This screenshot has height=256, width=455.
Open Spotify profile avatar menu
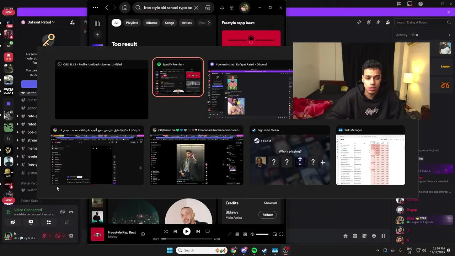click(x=245, y=7)
